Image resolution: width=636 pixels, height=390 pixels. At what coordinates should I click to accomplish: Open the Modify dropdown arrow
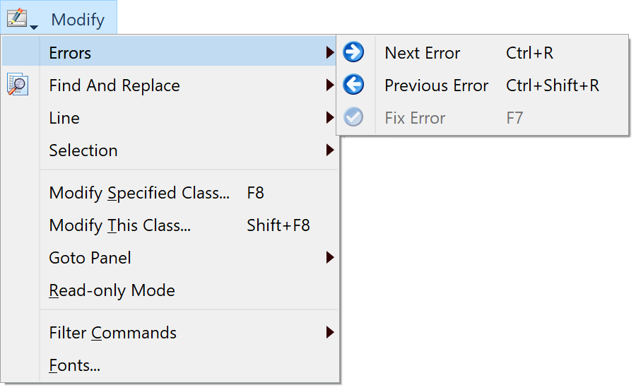pos(34,27)
